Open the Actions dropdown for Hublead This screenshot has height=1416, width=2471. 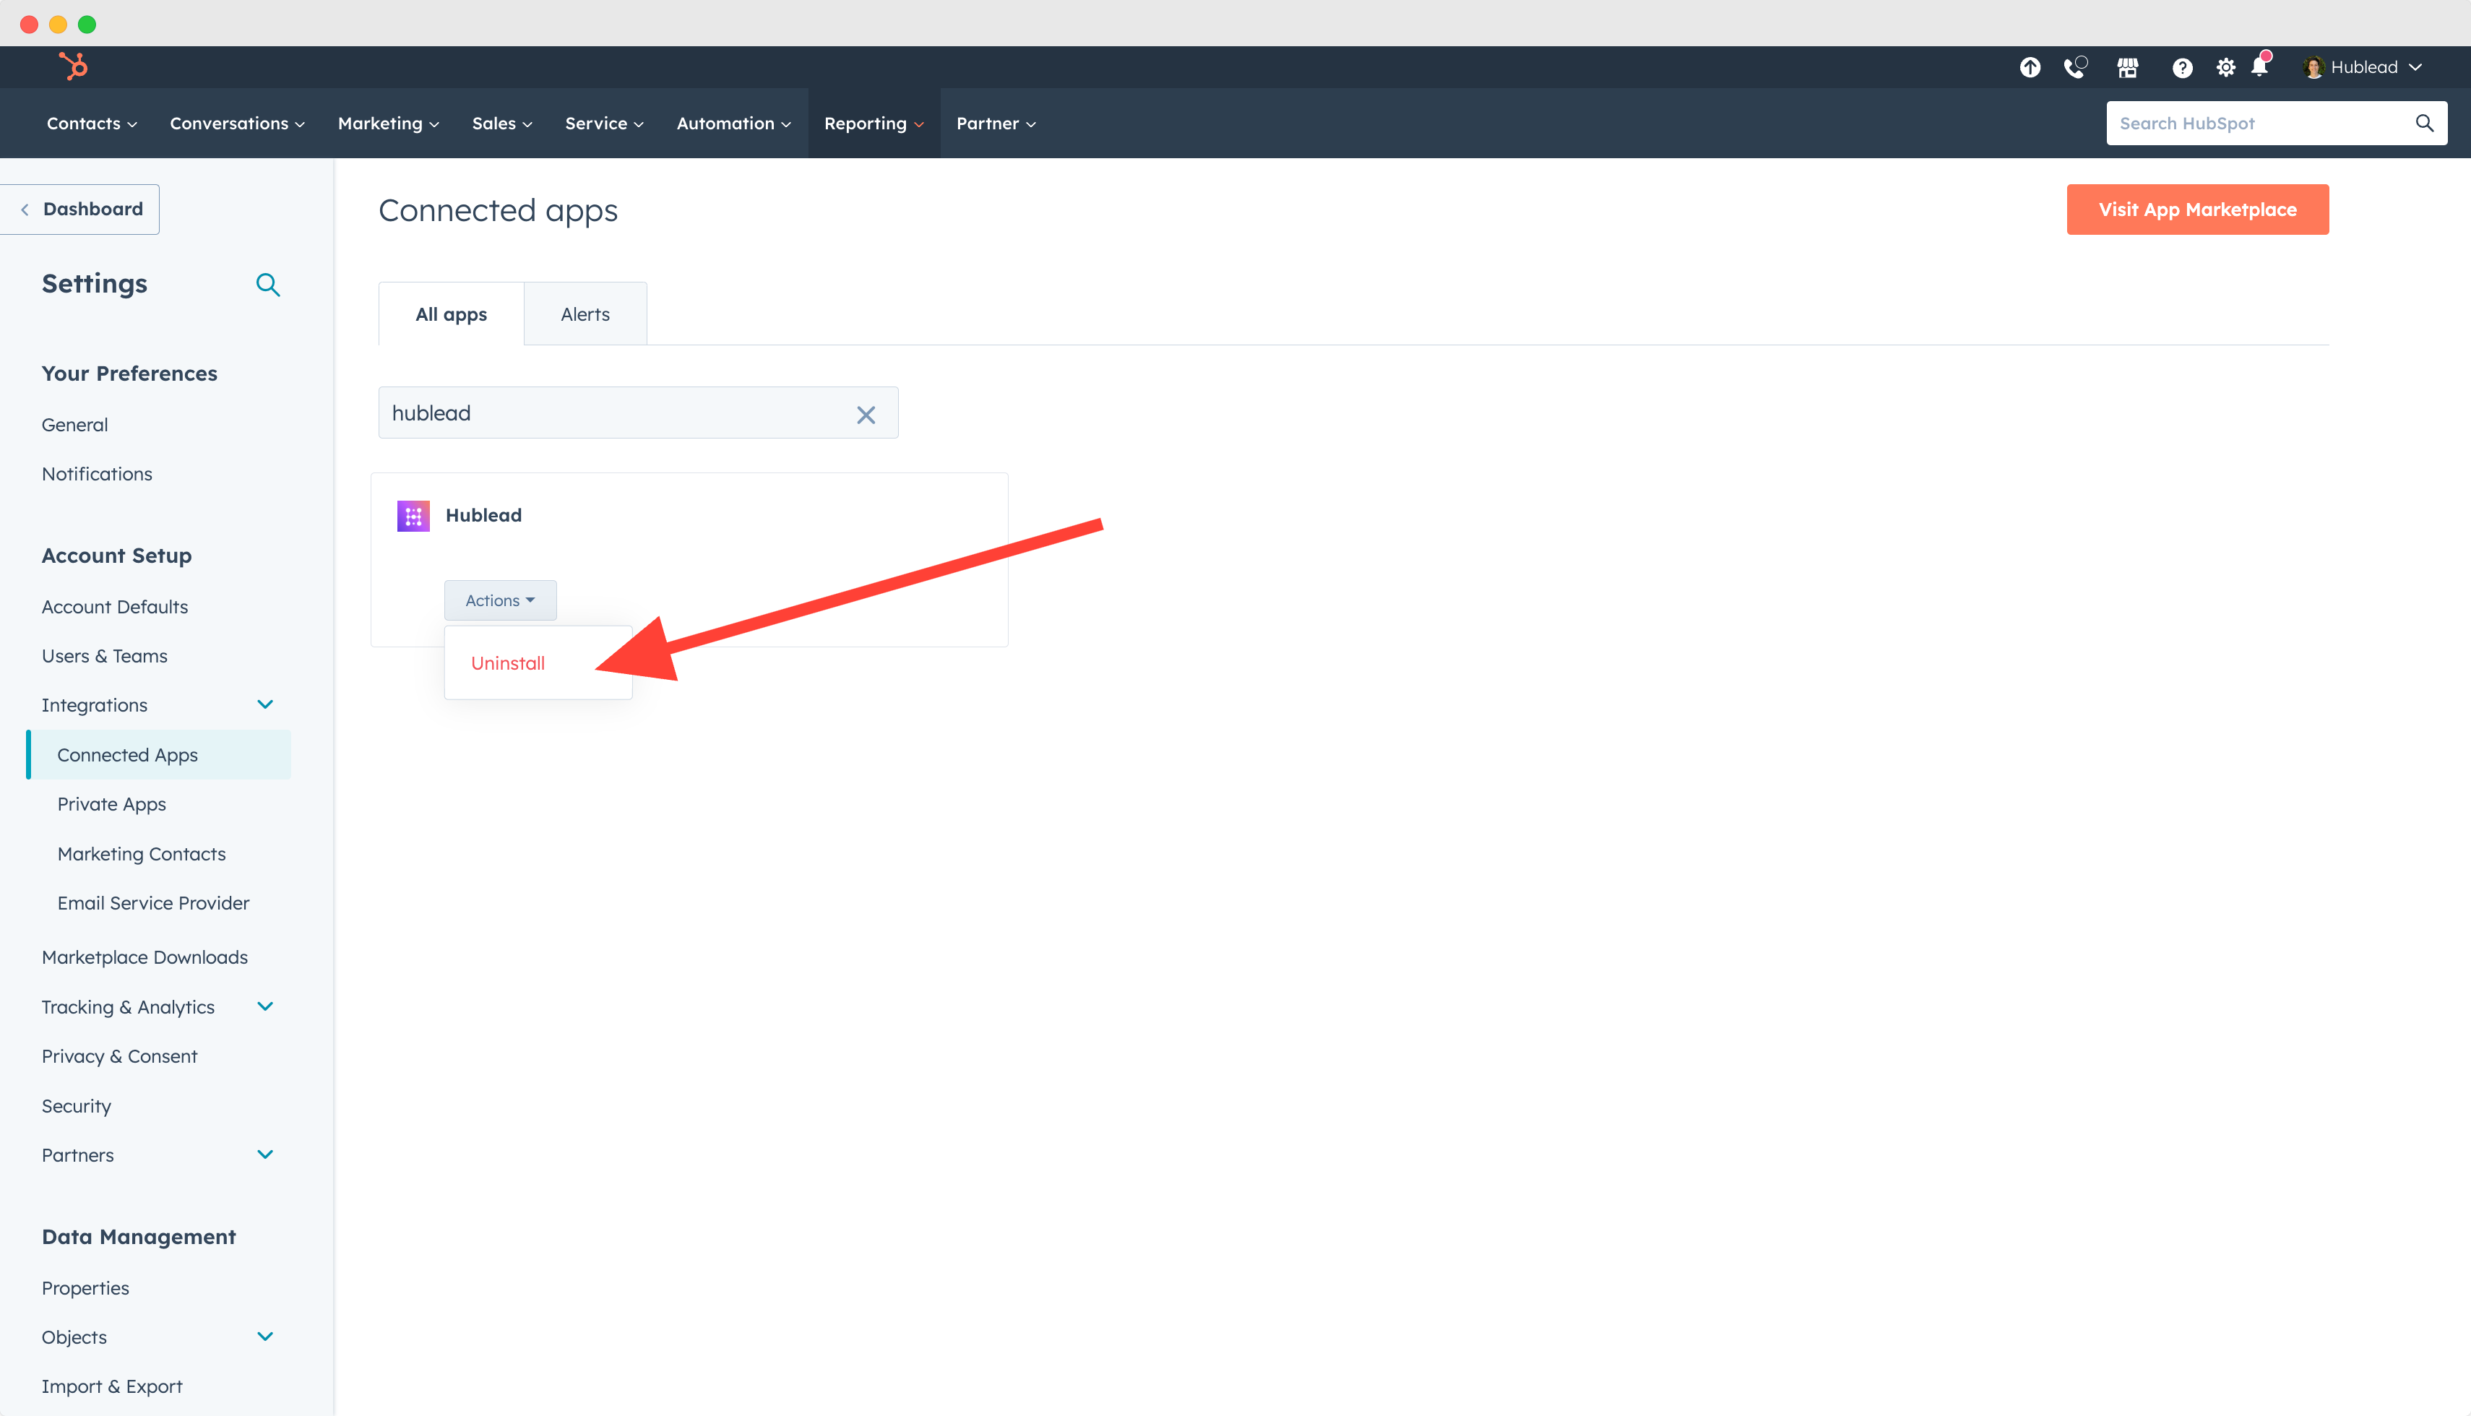501,600
